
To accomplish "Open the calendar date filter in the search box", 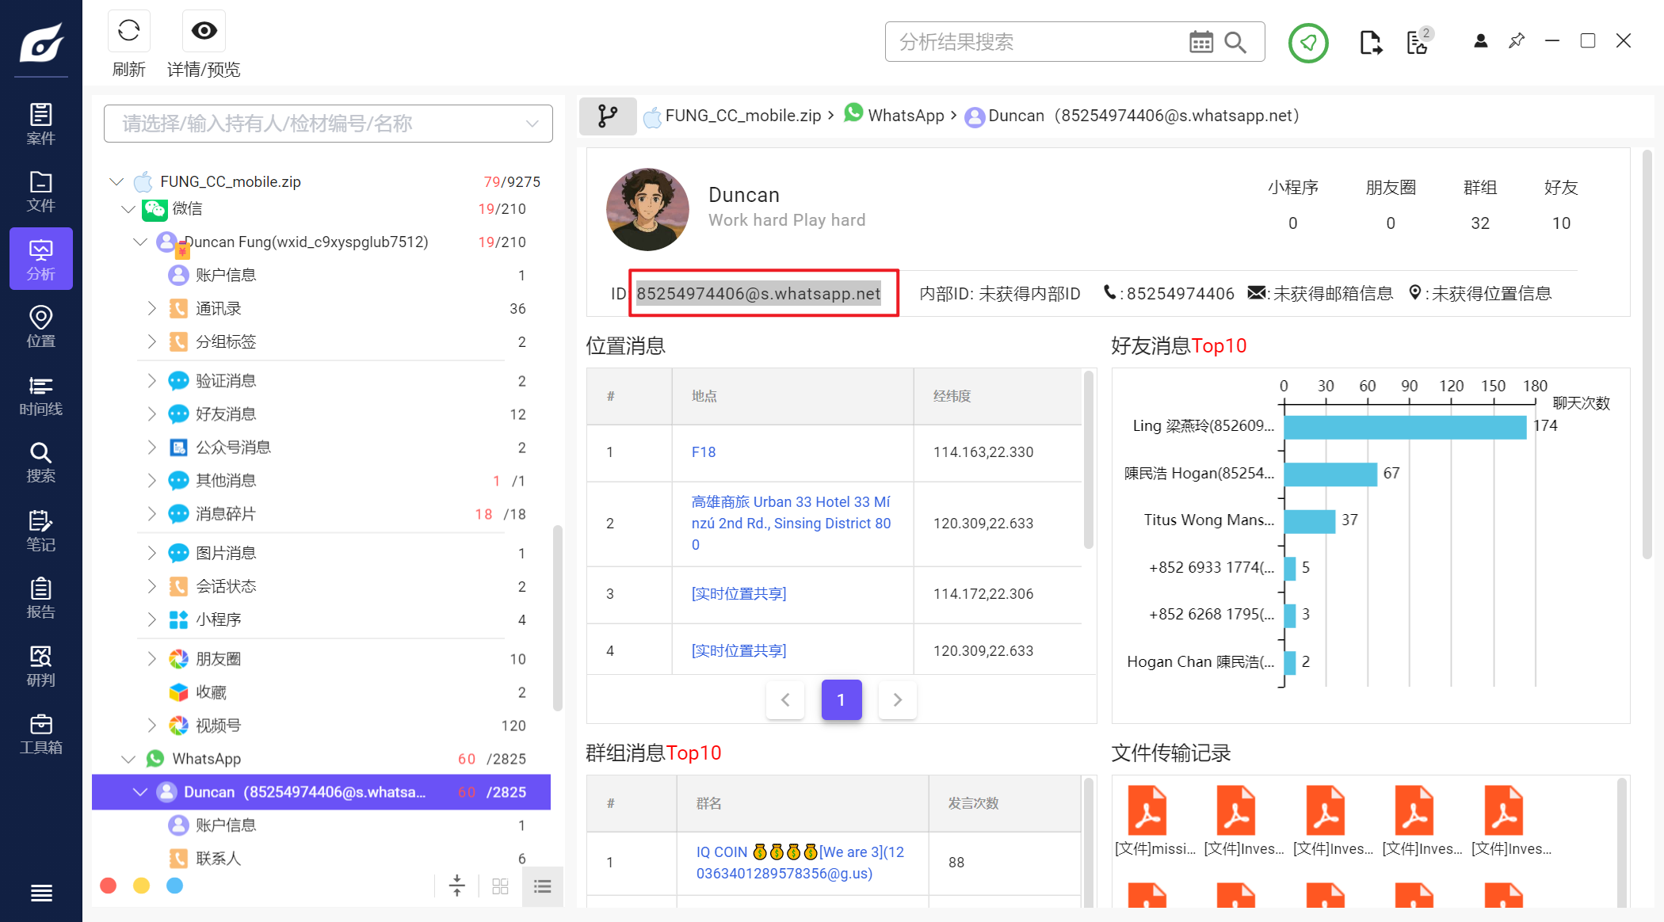I will tap(1200, 42).
